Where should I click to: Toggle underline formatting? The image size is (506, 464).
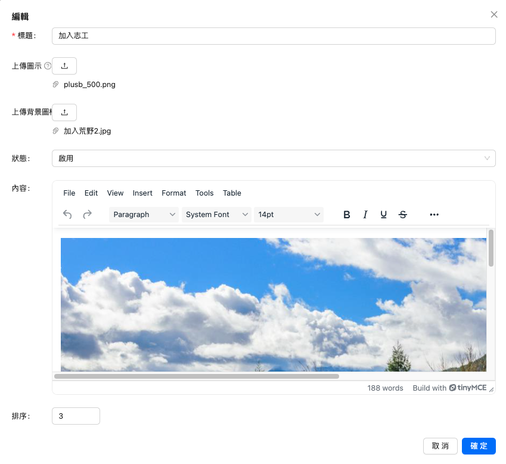384,215
